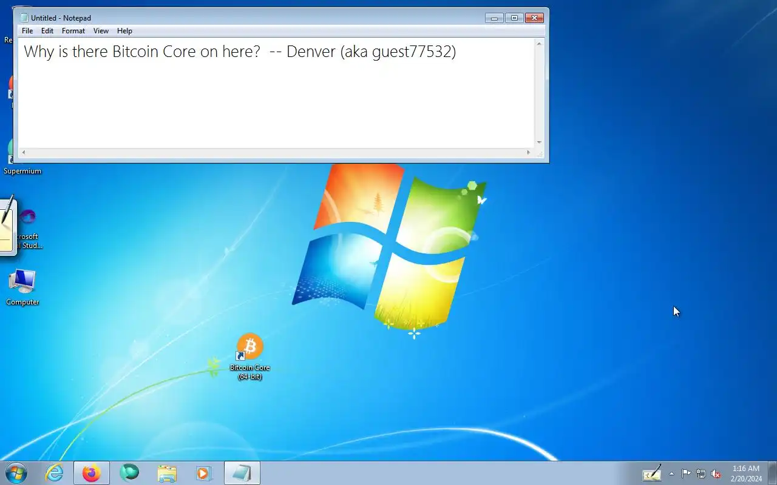Image resolution: width=777 pixels, height=485 pixels.
Task: Click the horizontal scrollbar left arrow in Notepad
Action: pos(23,153)
